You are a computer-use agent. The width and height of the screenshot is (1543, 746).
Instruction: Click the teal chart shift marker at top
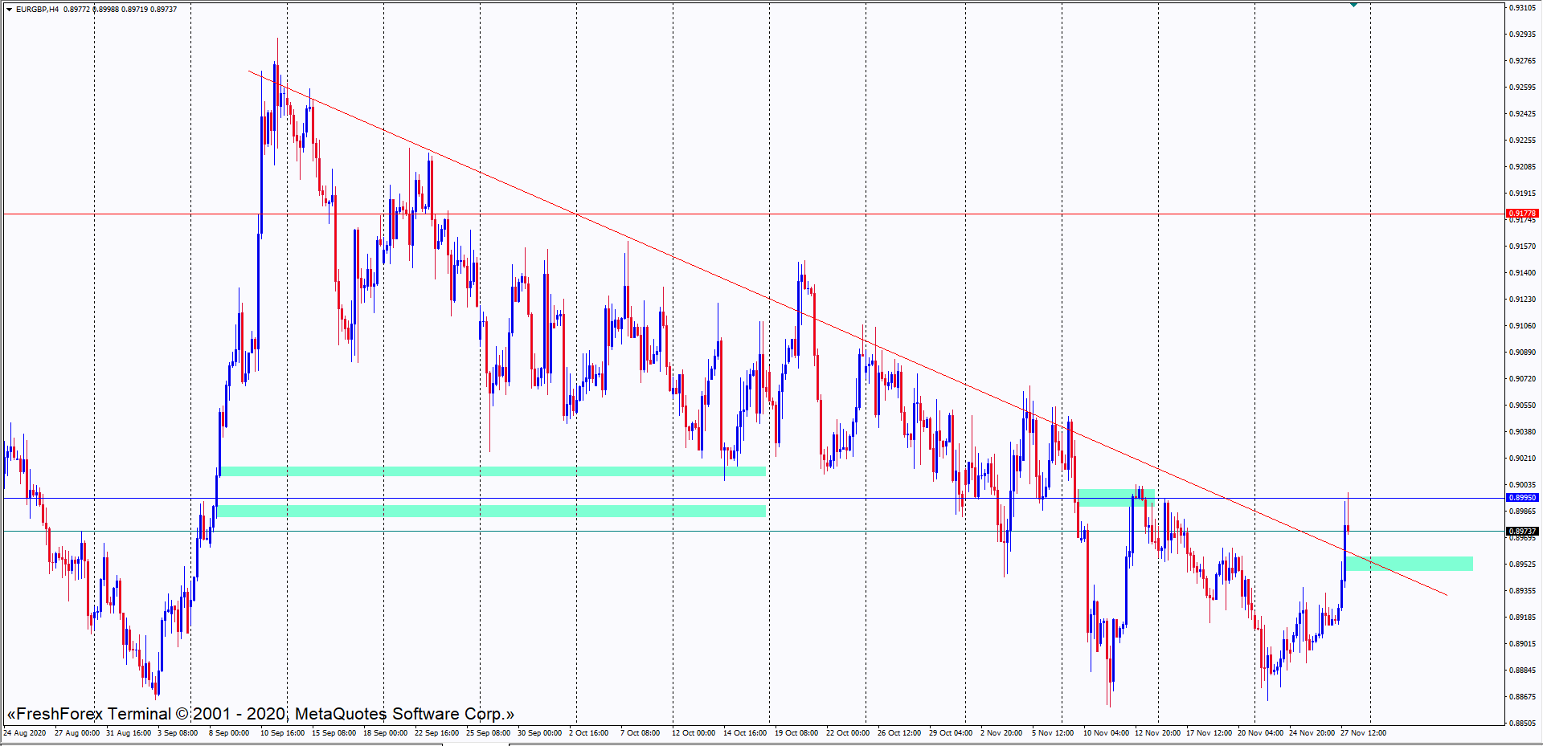[x=1353, y=5]
